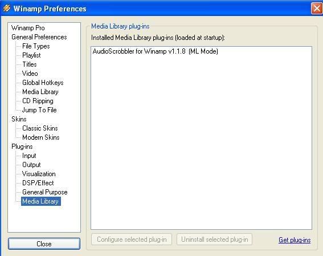The image size is (323, 256).
Task: Open Jump To File preferences
Action: [x=39, y=110]
